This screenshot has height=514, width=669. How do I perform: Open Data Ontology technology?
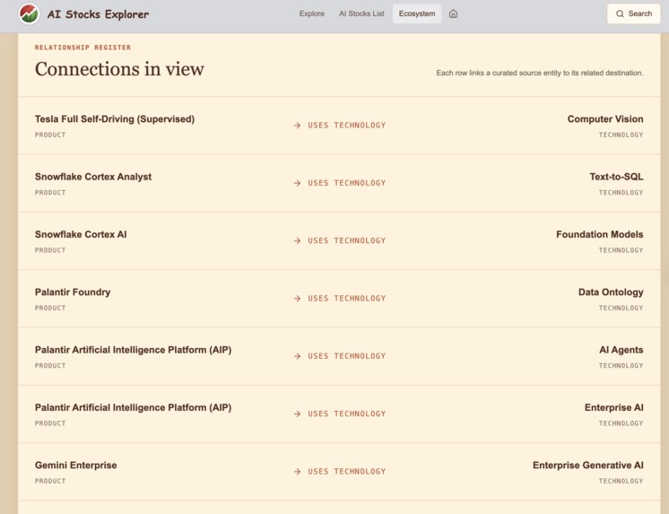point(611,292)
